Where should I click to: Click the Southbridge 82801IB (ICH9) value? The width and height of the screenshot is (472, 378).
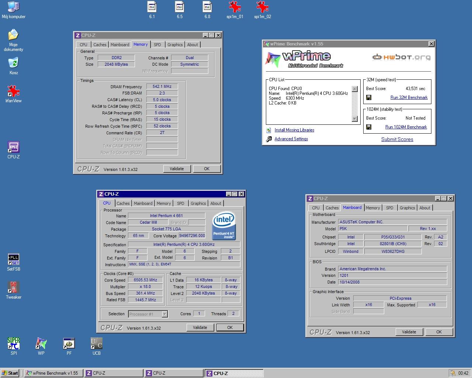tap(393, 244)
